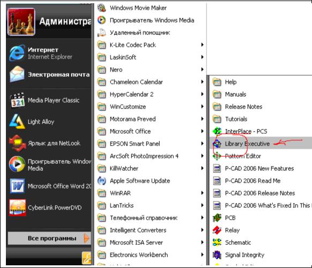Open the Light Alloy player shortcut
The width and height of the screenshot is (312, 268).
(x=50, y=121)
